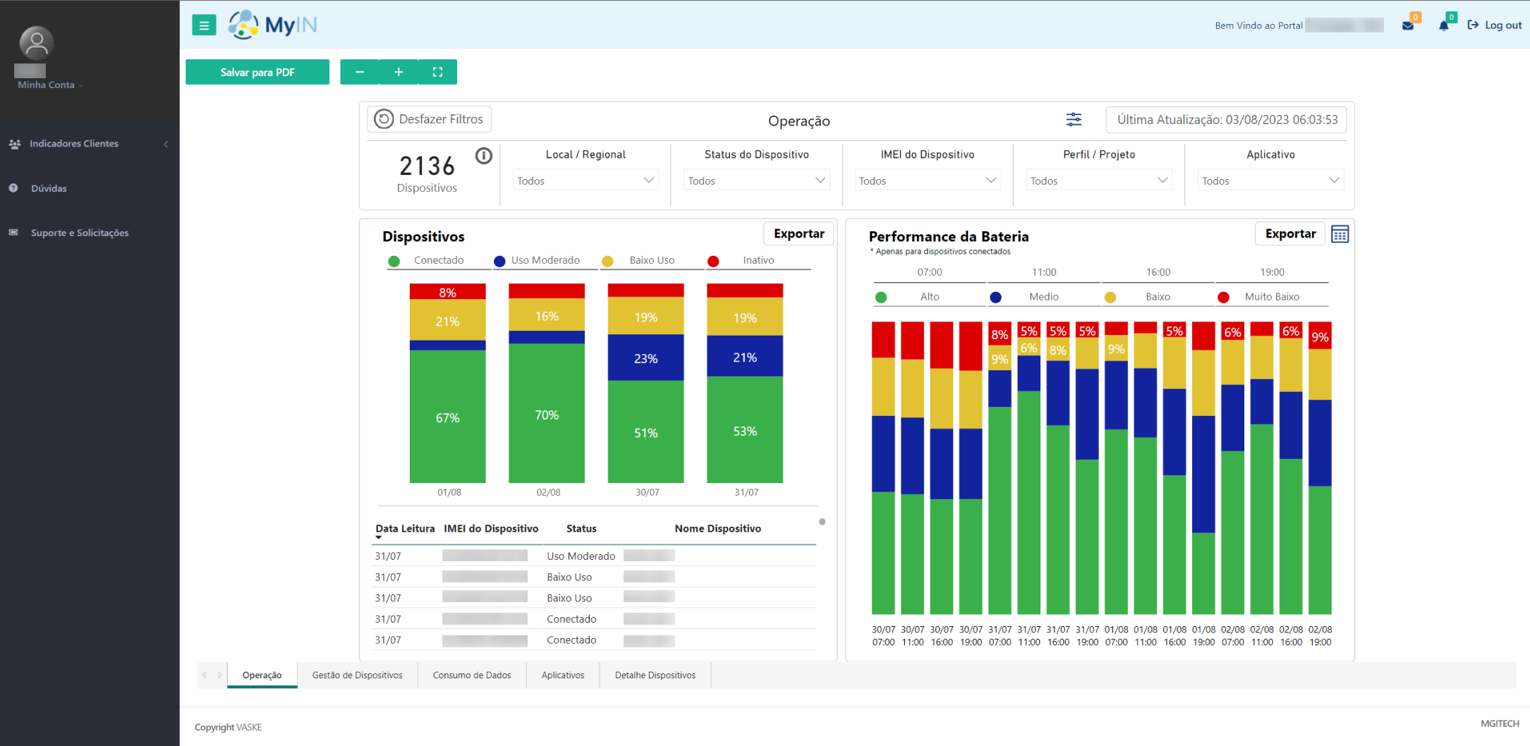Image resolution: width=1530 pixels, height=746 pixels.
Task: Open the notifications bell icon
Action: pos(1443,25)
